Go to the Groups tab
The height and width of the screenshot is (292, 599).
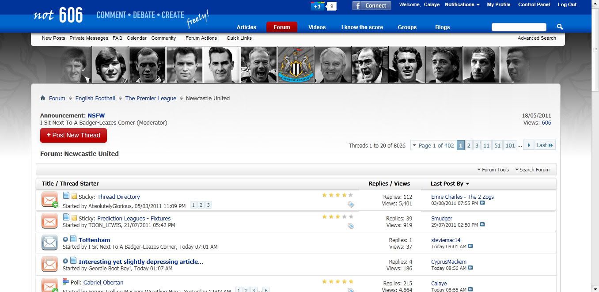click(x=407, y=27)
